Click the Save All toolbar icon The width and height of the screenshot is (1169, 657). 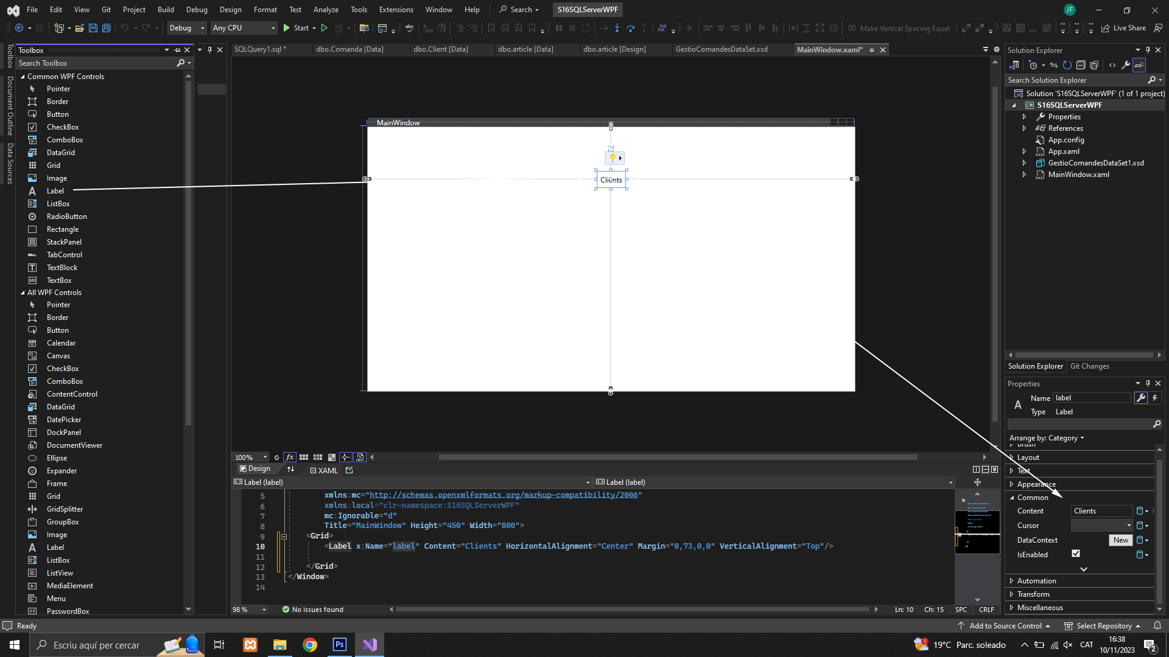pyautogui.click(x=106, y=28)
